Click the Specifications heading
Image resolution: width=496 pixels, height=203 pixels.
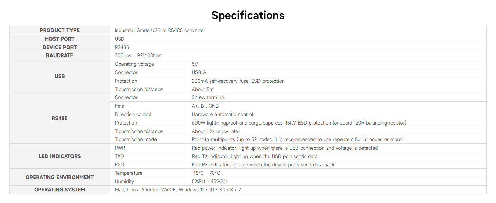[x=248, y=15]
